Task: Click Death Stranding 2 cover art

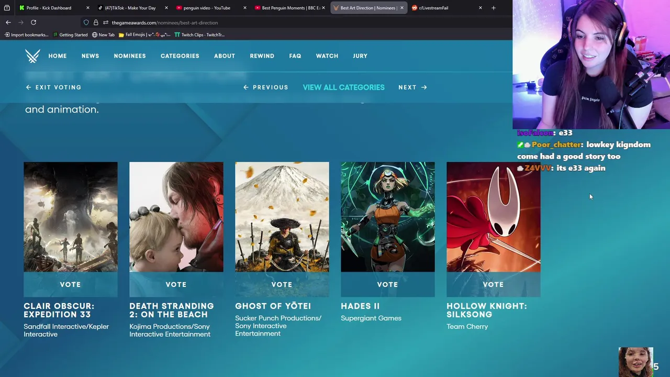Action: (x=176, y=217)
